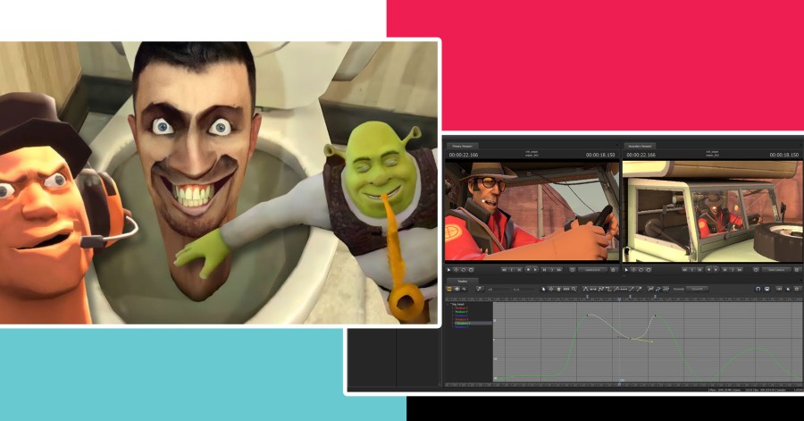Open the Keymode dropdown in timeline toolbar
804x421 pixels.
pos(697,289)
